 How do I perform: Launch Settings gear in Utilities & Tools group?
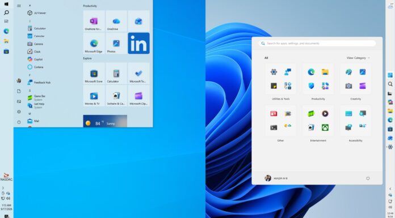tap(274, 72)
